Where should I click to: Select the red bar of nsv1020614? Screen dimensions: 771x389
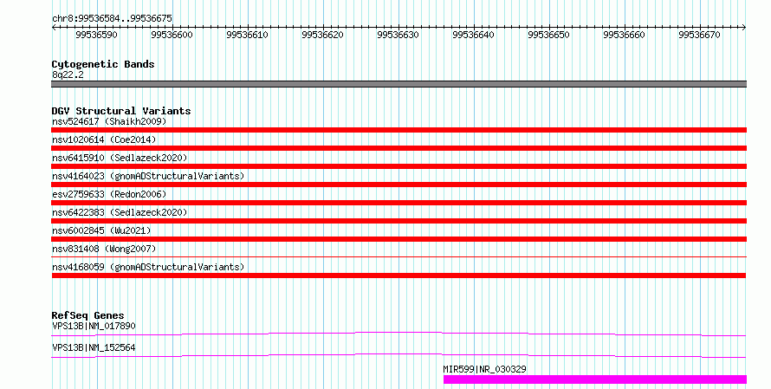tap(398, 148)
